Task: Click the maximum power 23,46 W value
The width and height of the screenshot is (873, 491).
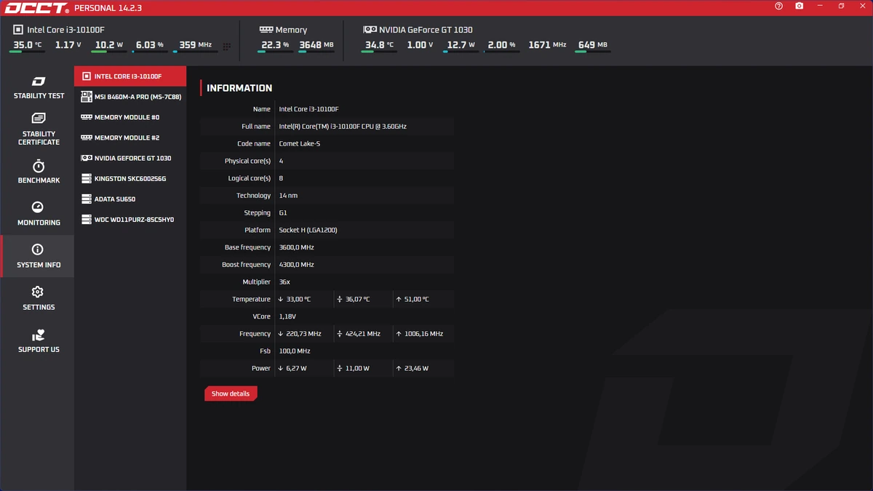Action: pos(416,369)
